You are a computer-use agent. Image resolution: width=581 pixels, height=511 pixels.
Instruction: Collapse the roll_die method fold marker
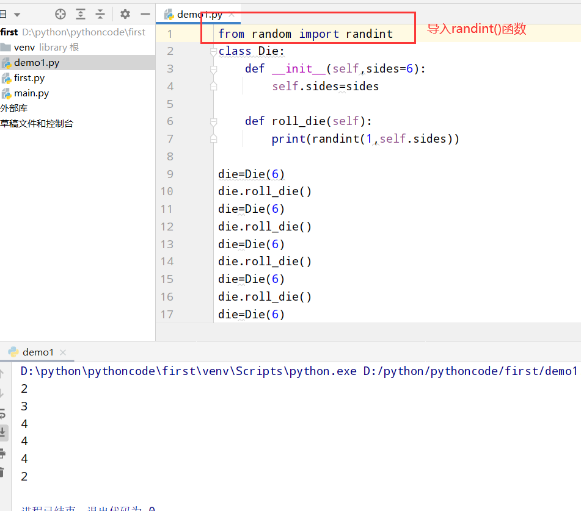coord(213,121)
